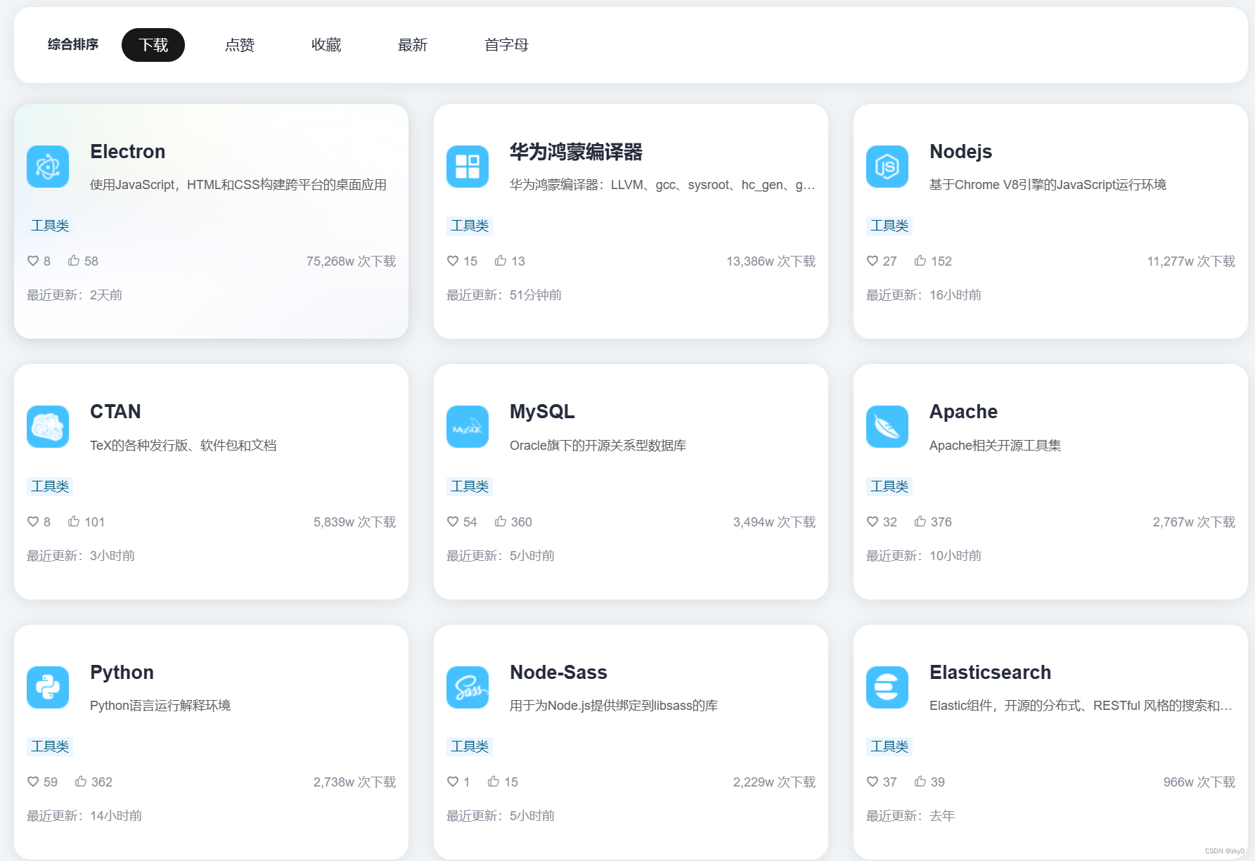Like Python with the thumbs-up icon

click(81, 782)
